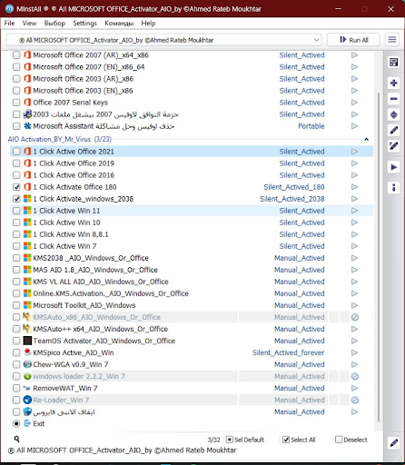Run Chew-WGA v0.9_Win 7 play arrow

coord(354,364)
